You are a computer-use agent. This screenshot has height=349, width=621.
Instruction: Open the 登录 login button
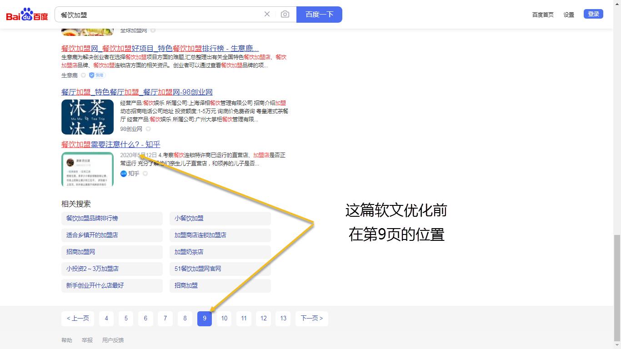593,14
